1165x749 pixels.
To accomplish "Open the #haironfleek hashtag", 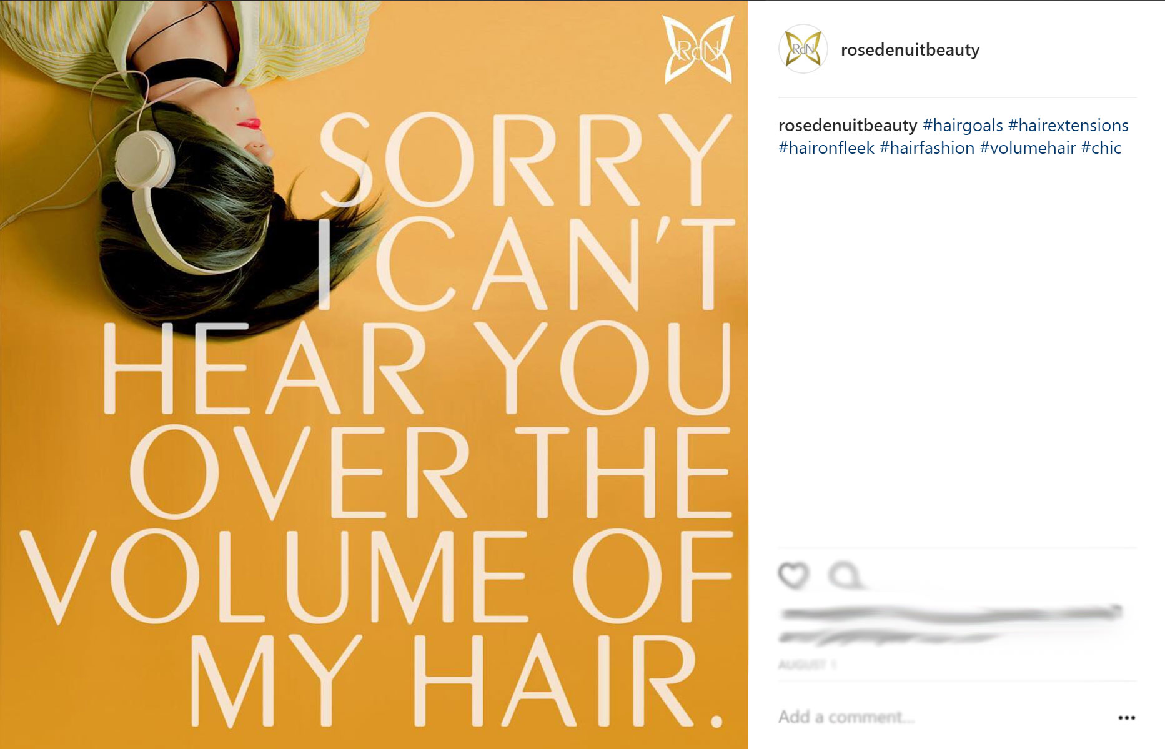I will coord(826,147).
